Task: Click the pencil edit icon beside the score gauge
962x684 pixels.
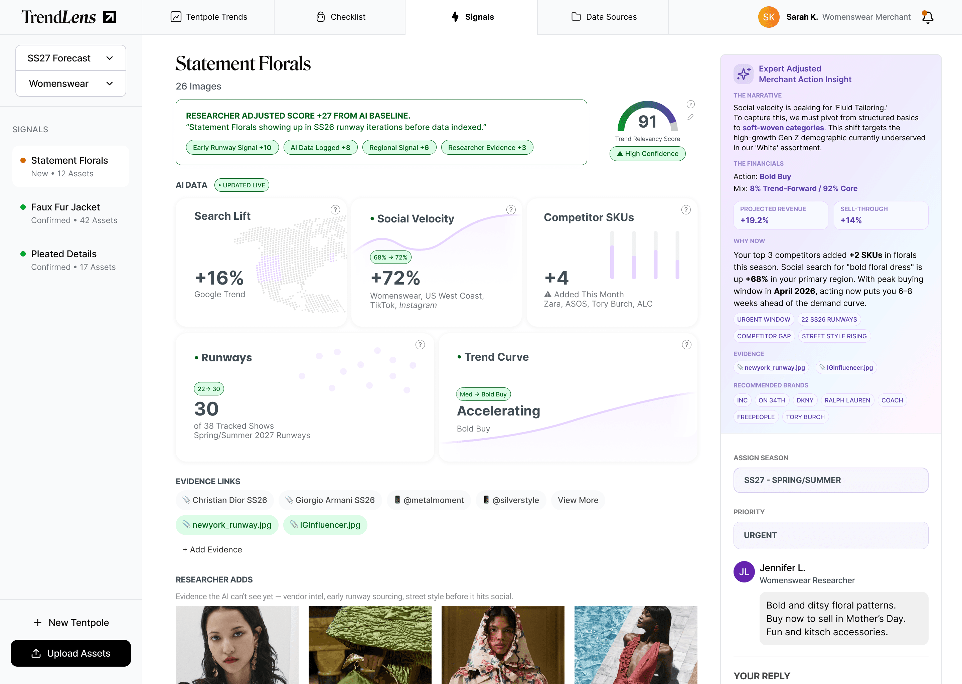Action: pyautogui.click(x=690, y=117)
